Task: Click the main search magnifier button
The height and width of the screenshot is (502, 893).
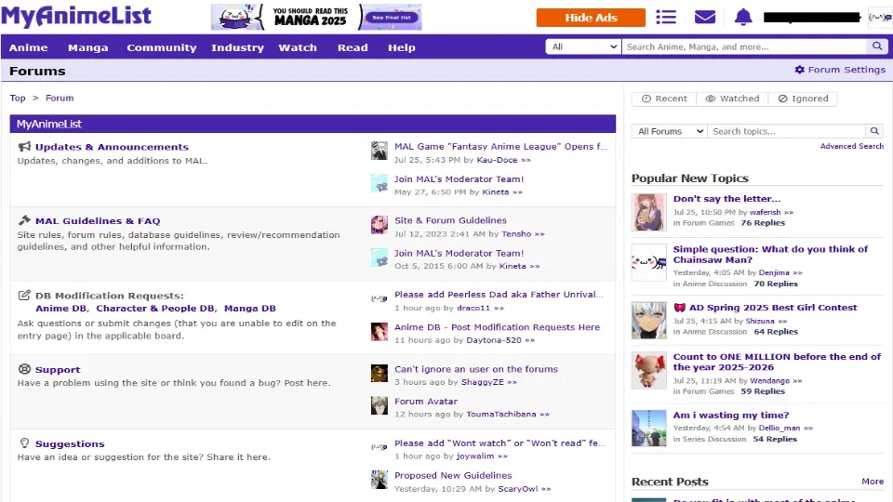Action: pos(877,46)
